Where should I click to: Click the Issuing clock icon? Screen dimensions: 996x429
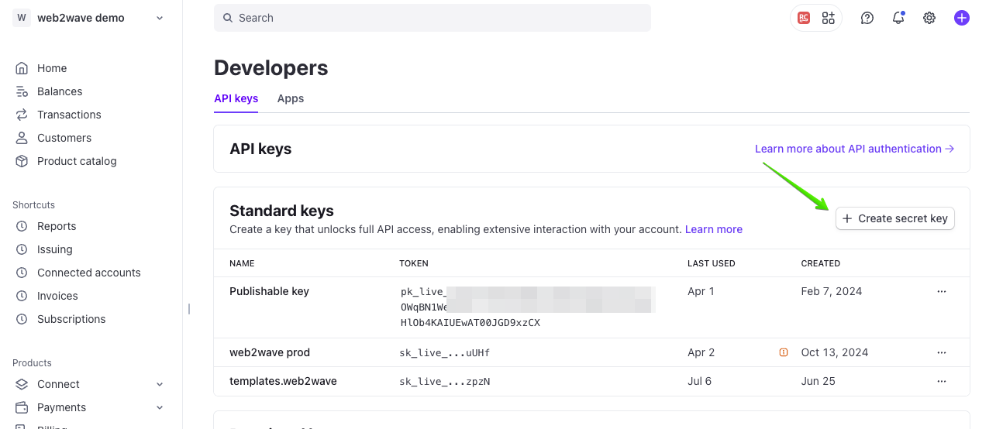(x=22, y=249)
